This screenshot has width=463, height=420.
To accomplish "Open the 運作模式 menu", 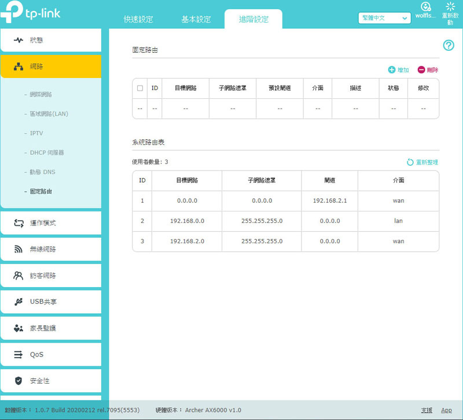I will pyautogui.click(x=51, y=223).
